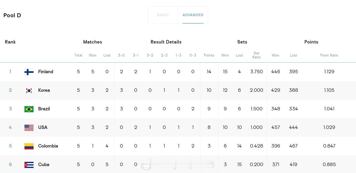Click the Pool D heading
Image resolution: width=356 pixels, height=173 pixels.
coord(12,15)
